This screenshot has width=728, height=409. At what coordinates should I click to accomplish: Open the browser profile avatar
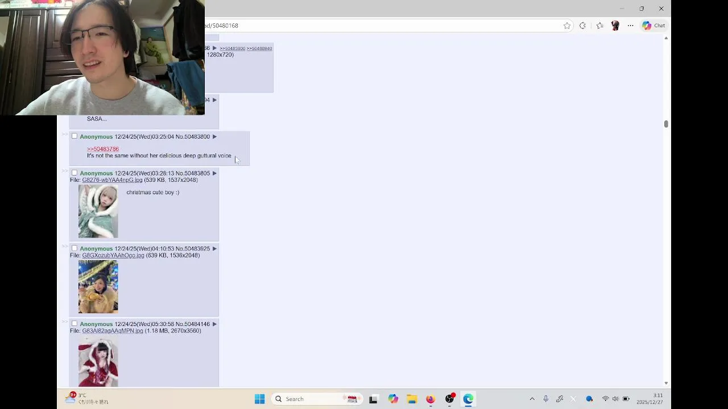click(615, 26)
